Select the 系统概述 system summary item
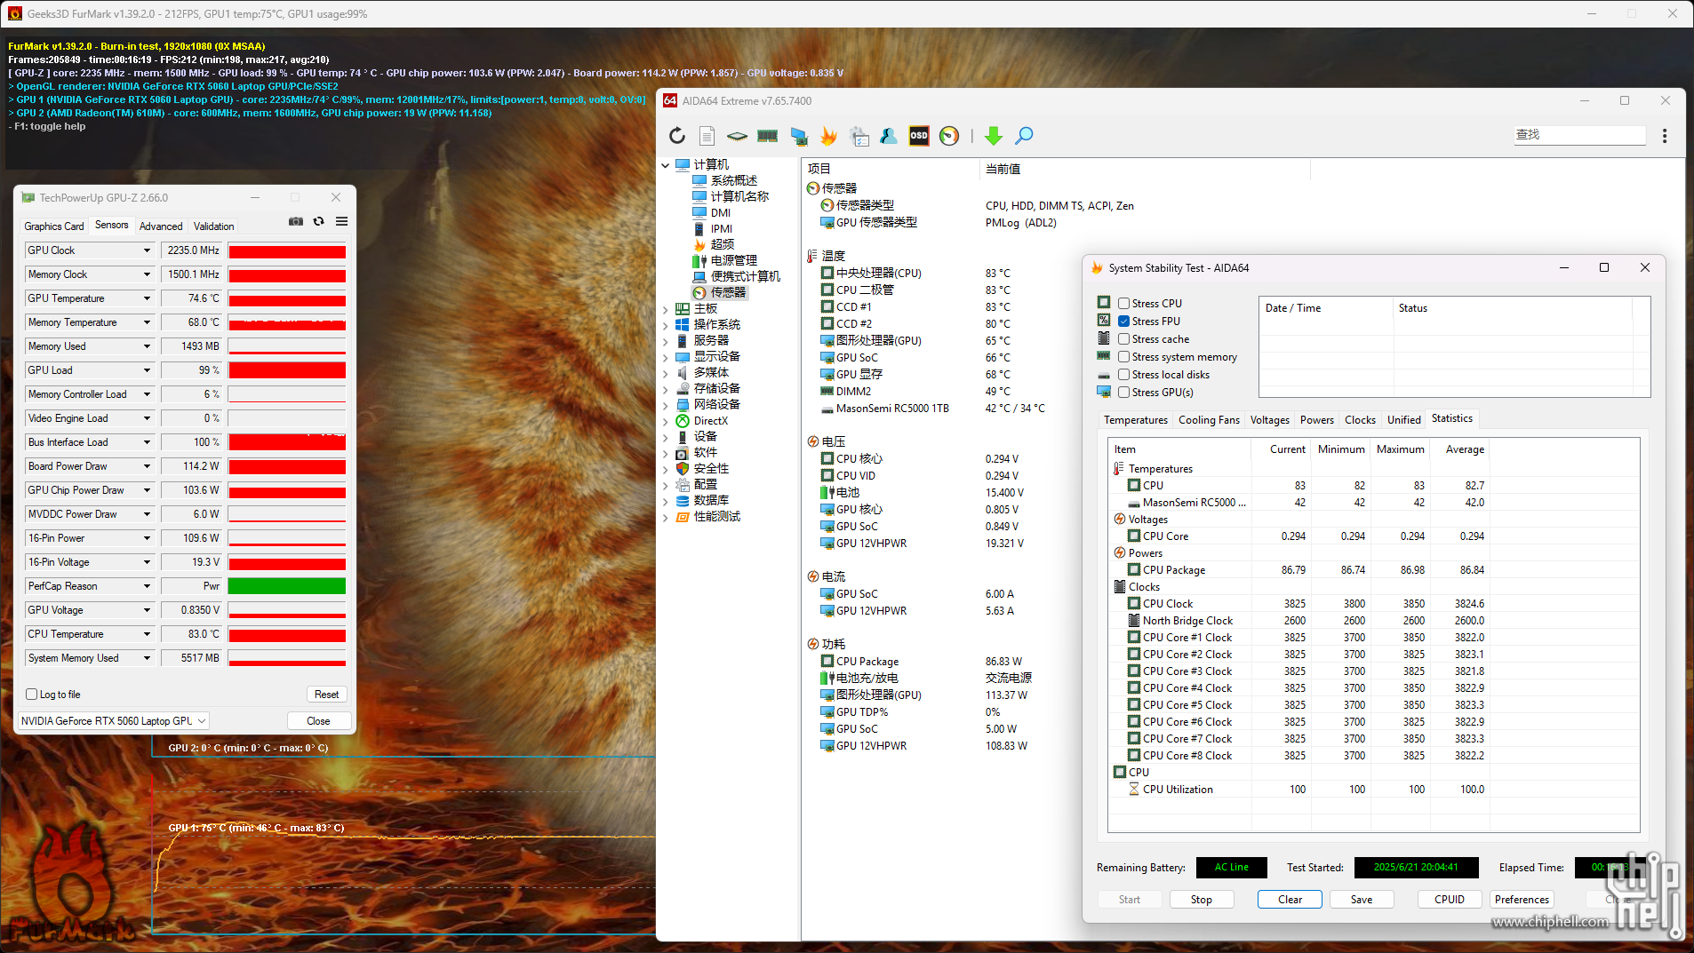 (x=733, y=180)
